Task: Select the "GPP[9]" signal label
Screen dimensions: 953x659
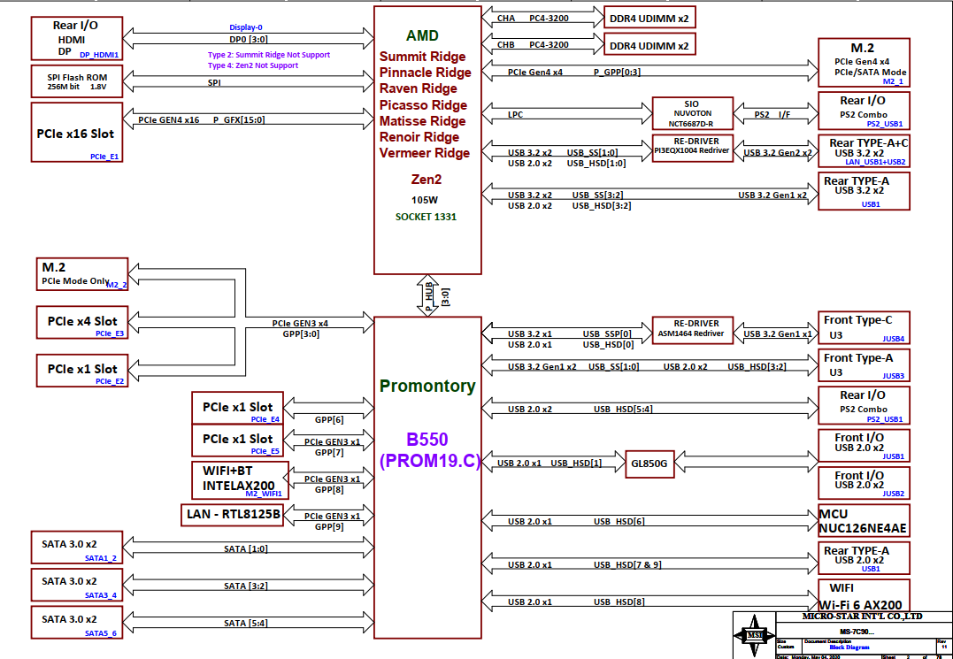Action: click(329, 526)
